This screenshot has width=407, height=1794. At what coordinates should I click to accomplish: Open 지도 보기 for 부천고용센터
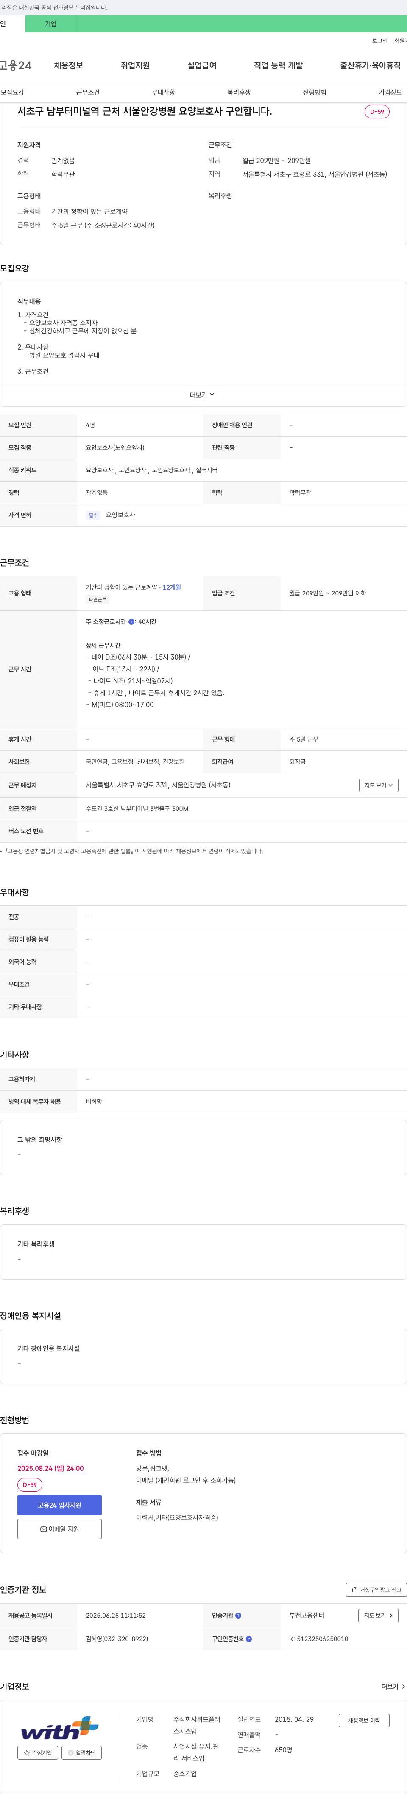point(379,1616)
